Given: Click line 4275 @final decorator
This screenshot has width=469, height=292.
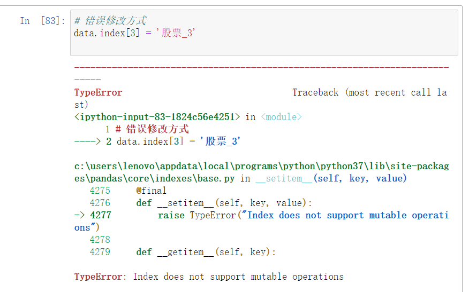Looking at the screenshot, I should [x=152, y=191].
